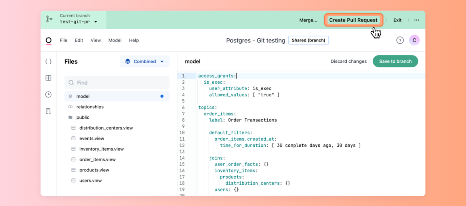
Task: Click the 'access_grants:' code line
Action: [x=217, y=76]
